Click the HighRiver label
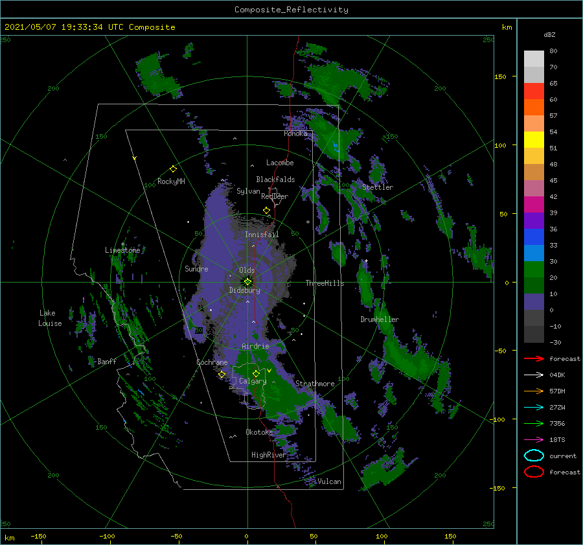Viewport: 583px width, 545px height. click(x=269, y=455)
